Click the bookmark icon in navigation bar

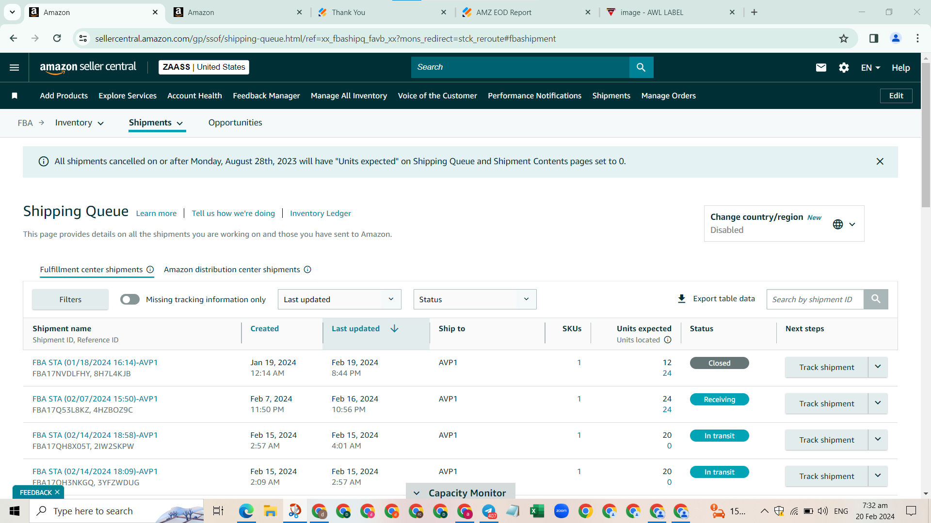[x=15, y=96]
